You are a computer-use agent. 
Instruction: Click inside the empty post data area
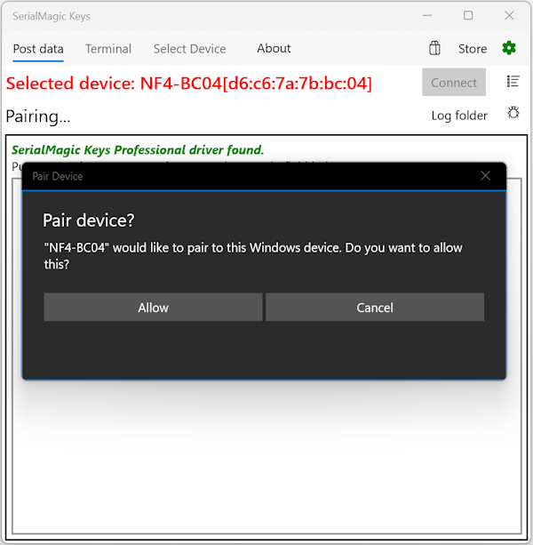pyautogui.click(x=266, y=459)
